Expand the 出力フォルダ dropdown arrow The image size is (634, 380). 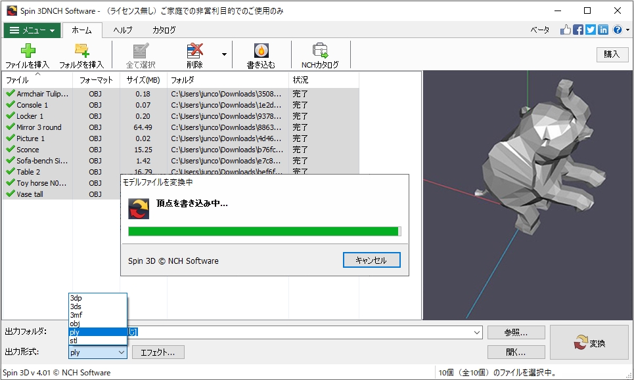477,332
